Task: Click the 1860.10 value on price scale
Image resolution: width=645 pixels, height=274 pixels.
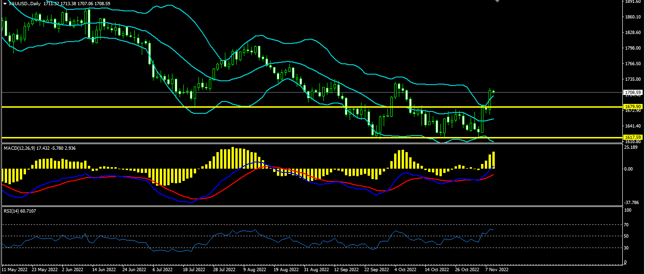Action: [x=632, y=17]
